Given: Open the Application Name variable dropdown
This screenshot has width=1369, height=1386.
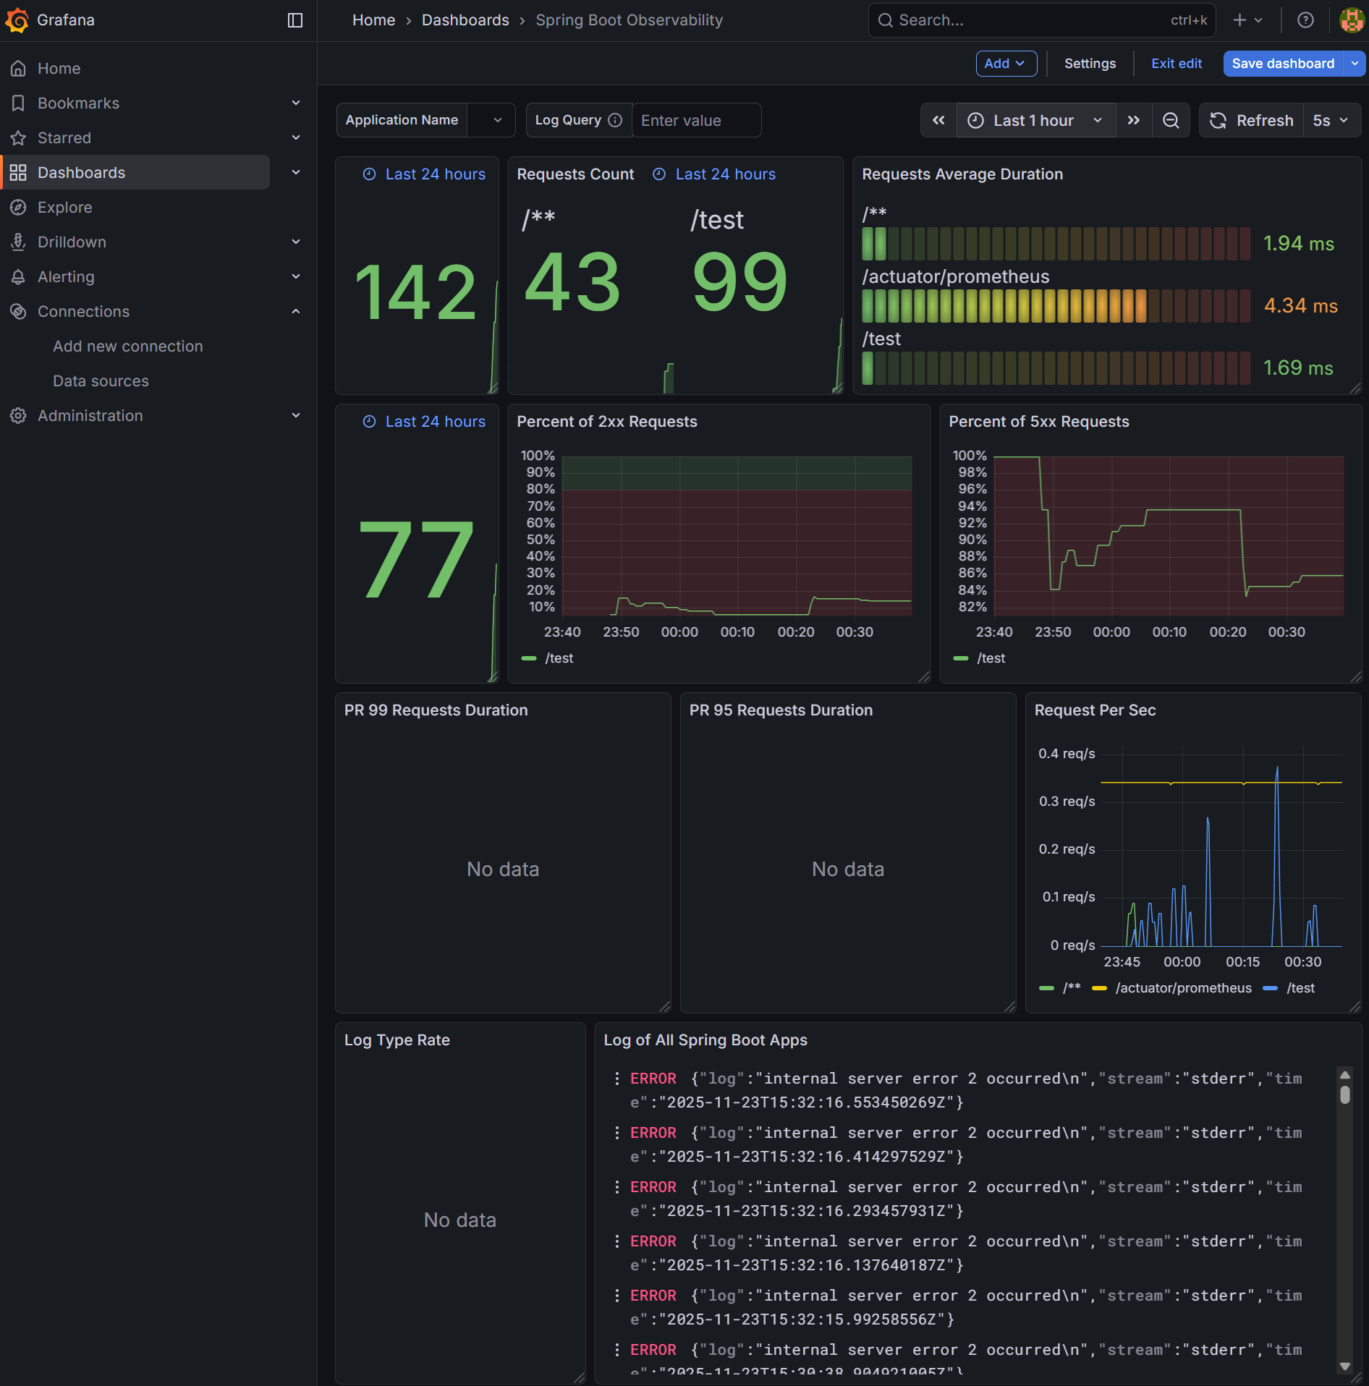Looking at the screenshot, I should click(491, 120).
